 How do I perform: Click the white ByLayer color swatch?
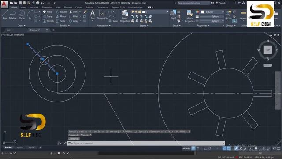203,12
